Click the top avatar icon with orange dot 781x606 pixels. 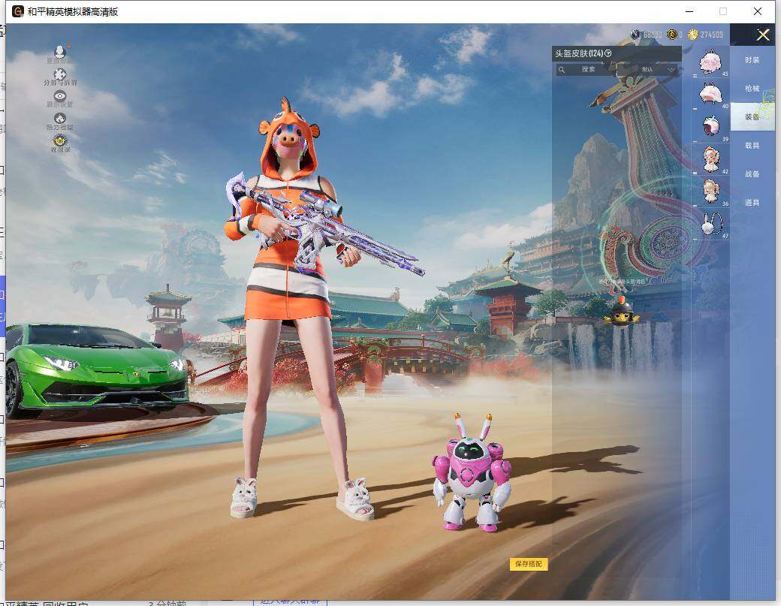[x=60, y=52]
